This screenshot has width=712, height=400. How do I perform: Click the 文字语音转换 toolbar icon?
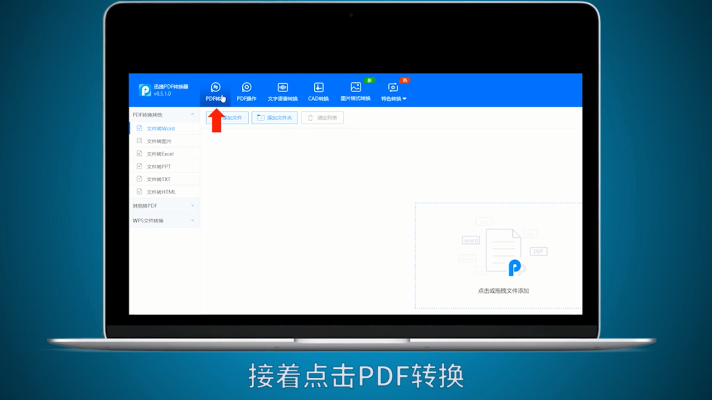(282, 89)
